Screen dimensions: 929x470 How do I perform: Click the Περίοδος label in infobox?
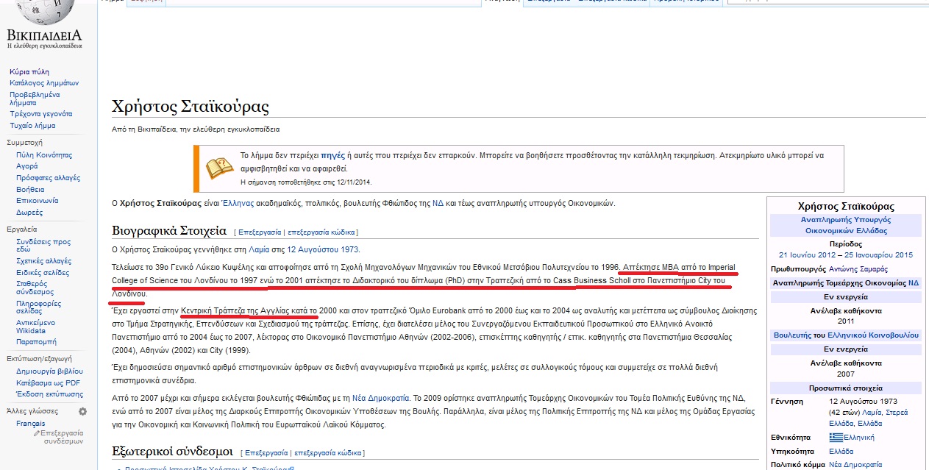click(845, 243)
